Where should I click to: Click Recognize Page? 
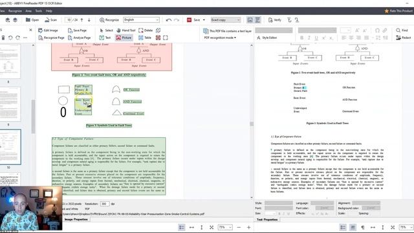click(51, 38)
